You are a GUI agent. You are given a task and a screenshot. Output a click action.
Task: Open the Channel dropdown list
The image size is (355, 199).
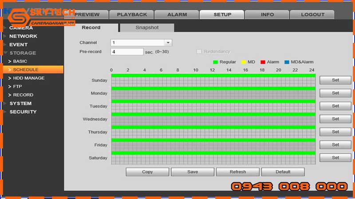pyautogui.click(x=168, y=43)
